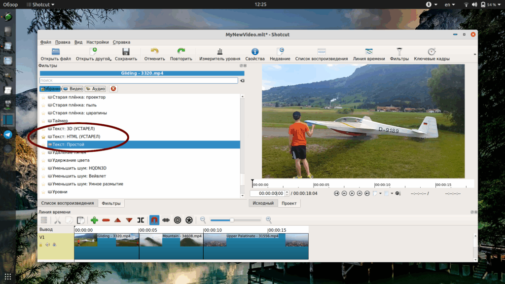Split clip at playhead

coord(141,220)
